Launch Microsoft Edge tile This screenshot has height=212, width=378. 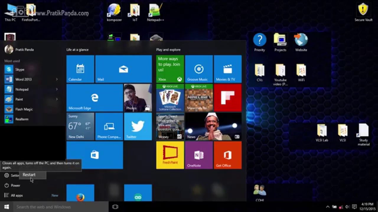point(94,97)
